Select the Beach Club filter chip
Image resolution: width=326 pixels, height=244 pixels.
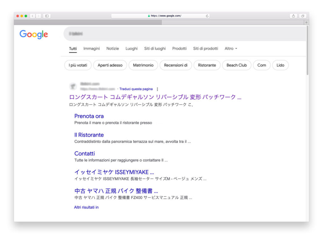(237, 65)
